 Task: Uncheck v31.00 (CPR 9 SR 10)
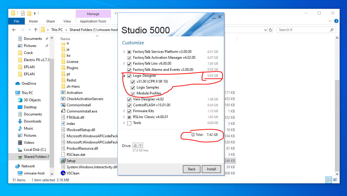(133, 81)
